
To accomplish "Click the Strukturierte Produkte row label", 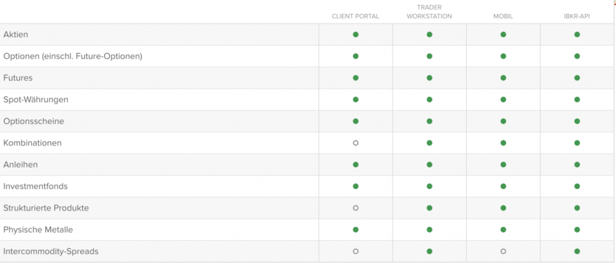I will pos(46,208).
